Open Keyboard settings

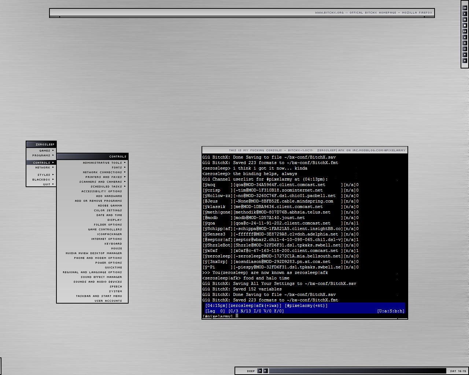pos(92,244)
